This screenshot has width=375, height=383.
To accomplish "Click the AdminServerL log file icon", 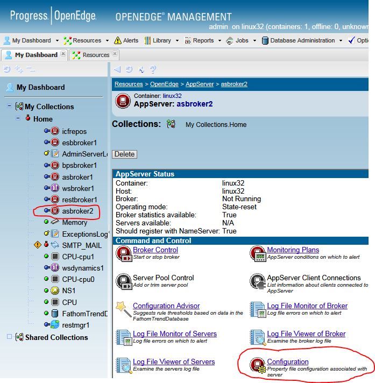I will click(55, 154).
